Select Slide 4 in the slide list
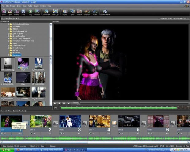Viewport: 190px width, 152px height. click(x=100, y=125)
